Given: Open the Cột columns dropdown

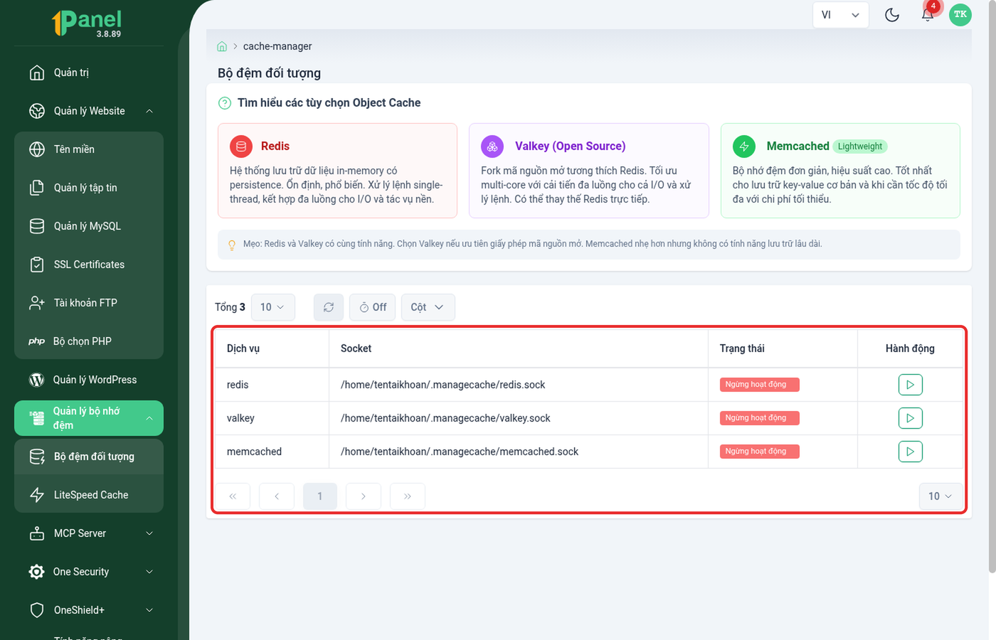Looking at the screenshot, I should [428, 307].
